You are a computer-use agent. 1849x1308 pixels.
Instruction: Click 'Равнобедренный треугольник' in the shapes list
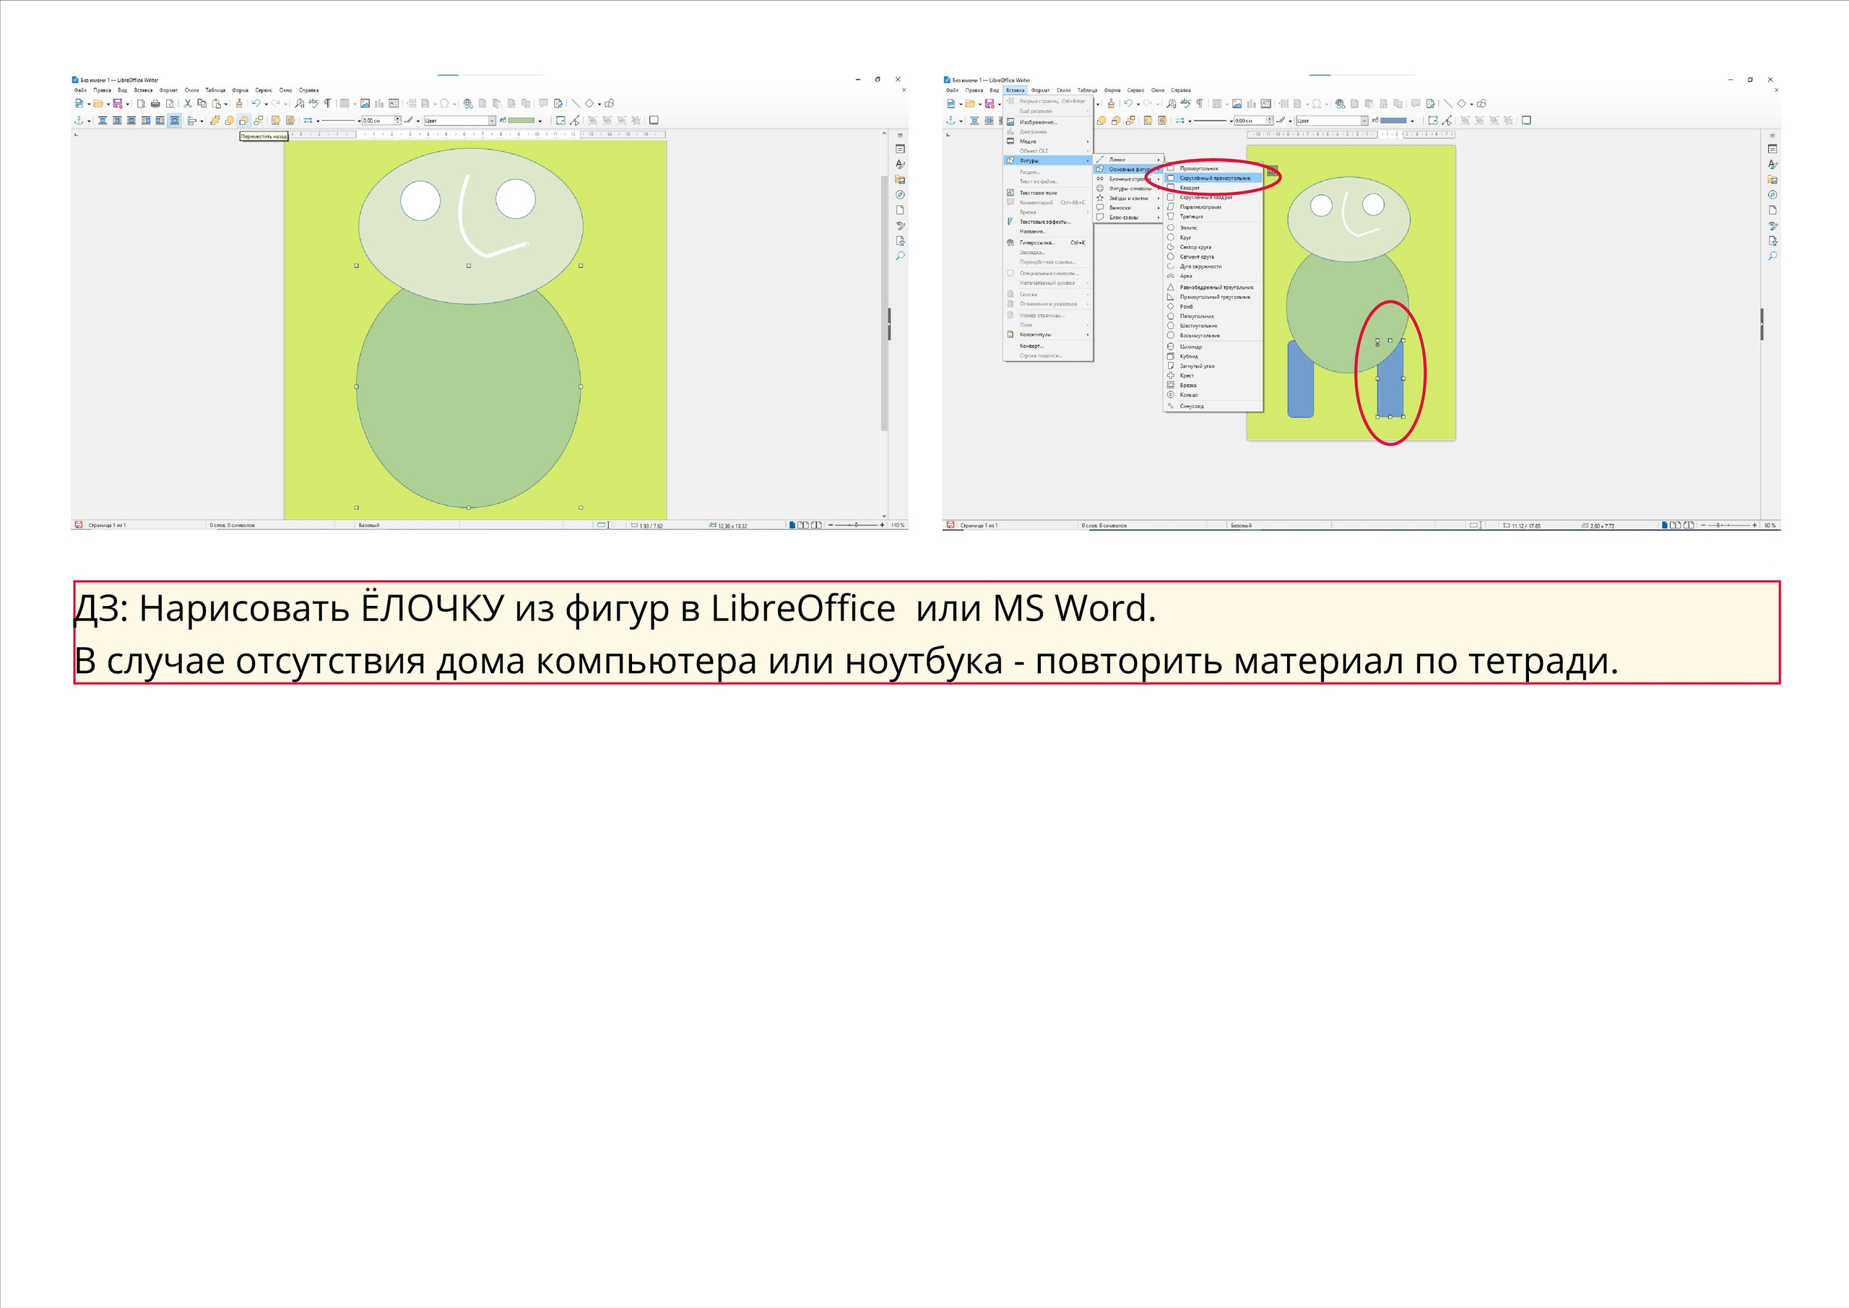click(1216, 287)
